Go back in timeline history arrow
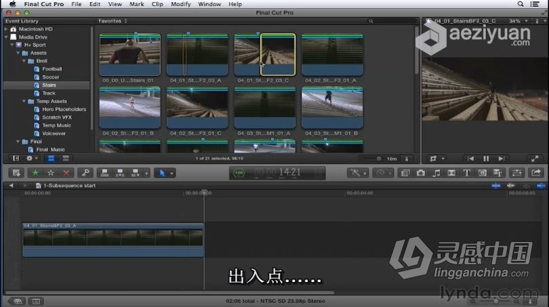 (x=12, y=186)
